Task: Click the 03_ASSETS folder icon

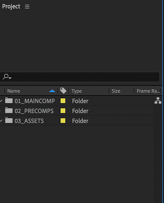Action: point(9,121)
